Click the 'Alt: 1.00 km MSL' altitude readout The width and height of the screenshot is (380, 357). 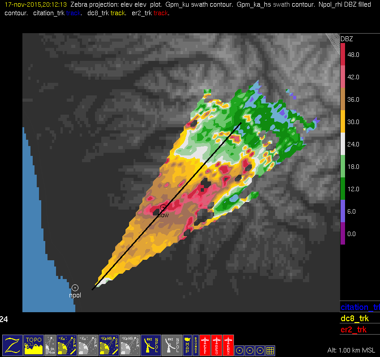pyautogui.click(x=351, y=350)
